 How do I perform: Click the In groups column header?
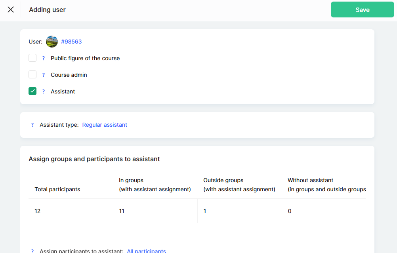[x=155, y=185]
